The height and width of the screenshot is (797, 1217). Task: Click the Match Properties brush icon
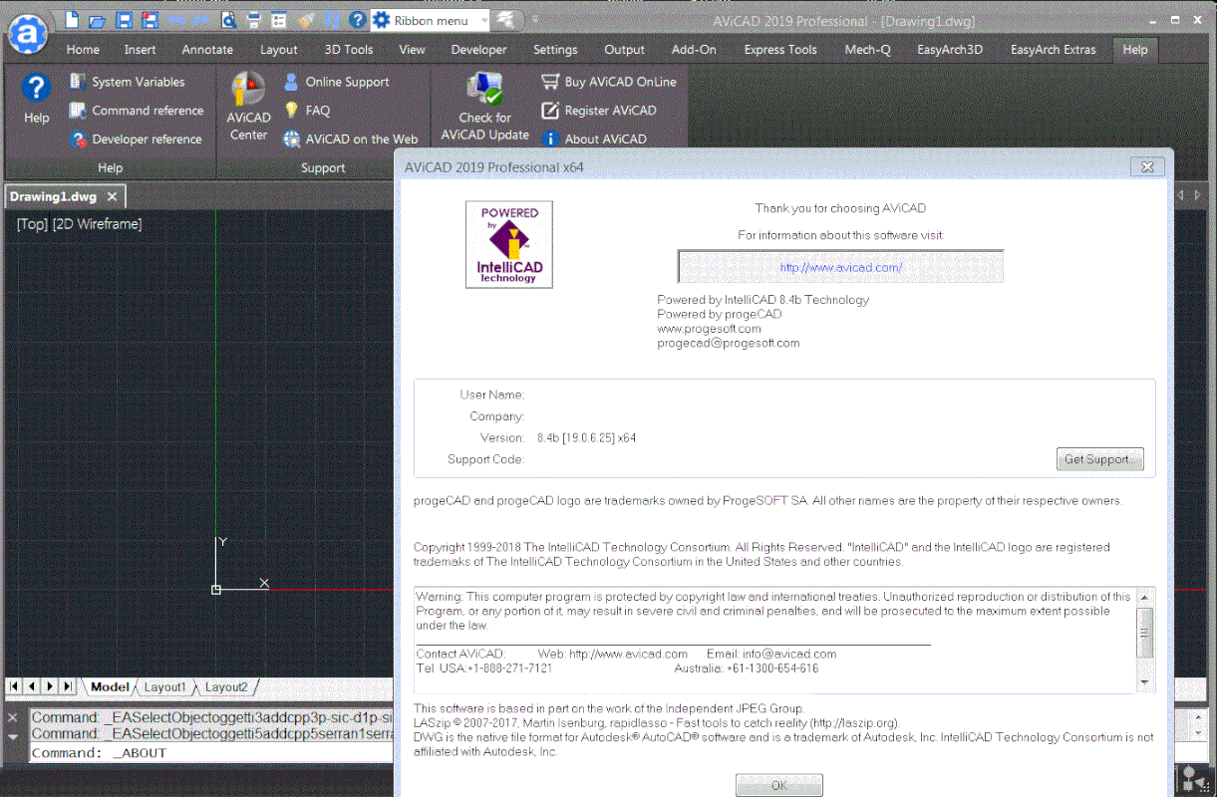(x=306, y=20)
